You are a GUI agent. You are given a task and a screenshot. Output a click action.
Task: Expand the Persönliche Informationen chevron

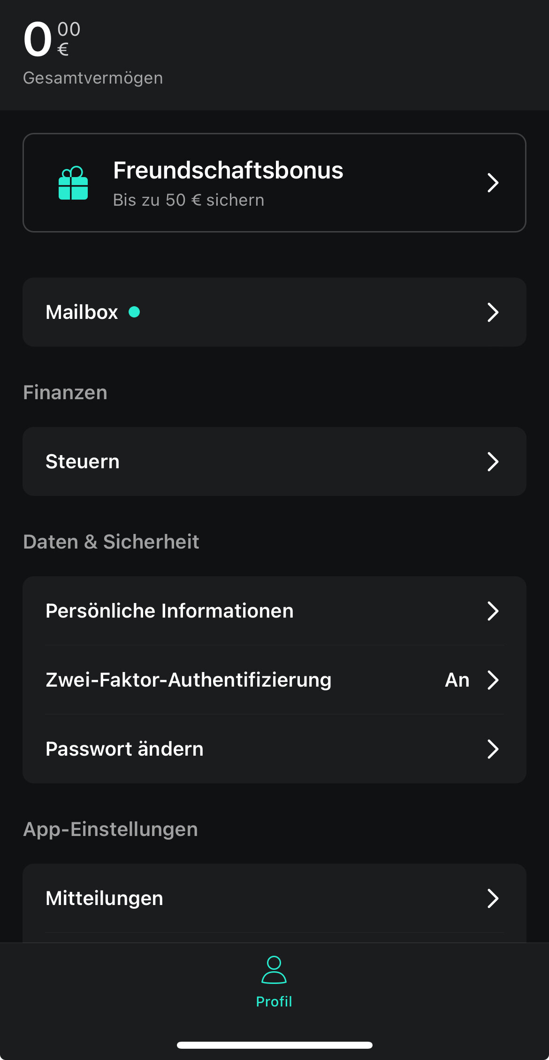492,611
